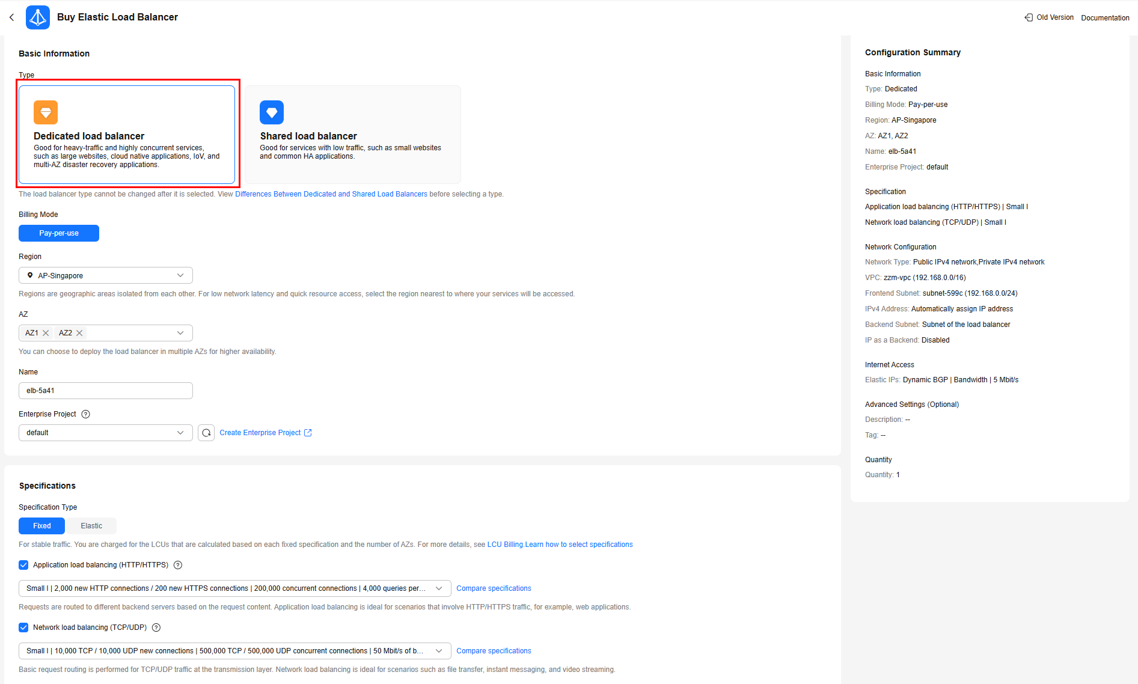This screenshot has width=1138, height=684.
Task: Show help for Network load balancing (TCP/UDP)
Action: coord(156,628)
